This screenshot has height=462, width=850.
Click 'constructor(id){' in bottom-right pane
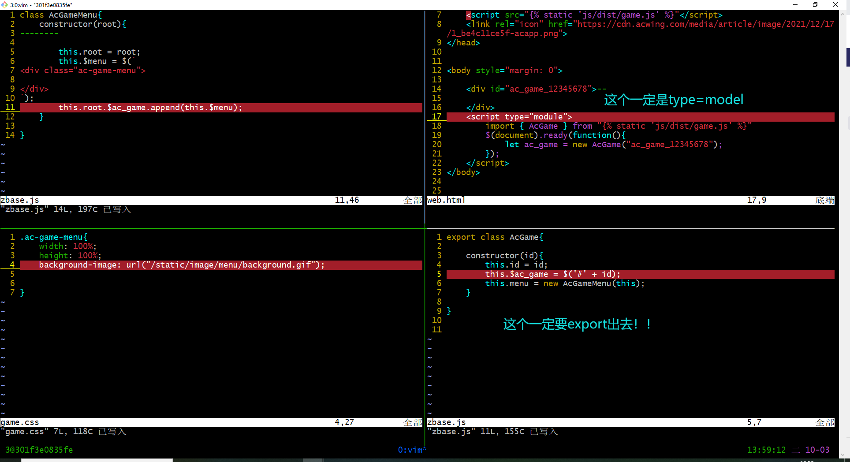click(x=505, y=256)
